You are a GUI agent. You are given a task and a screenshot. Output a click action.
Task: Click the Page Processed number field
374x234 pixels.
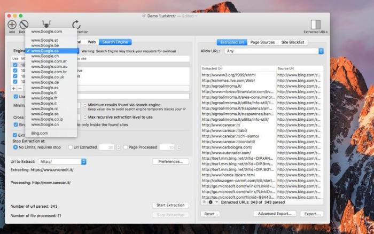click(167, 147)
